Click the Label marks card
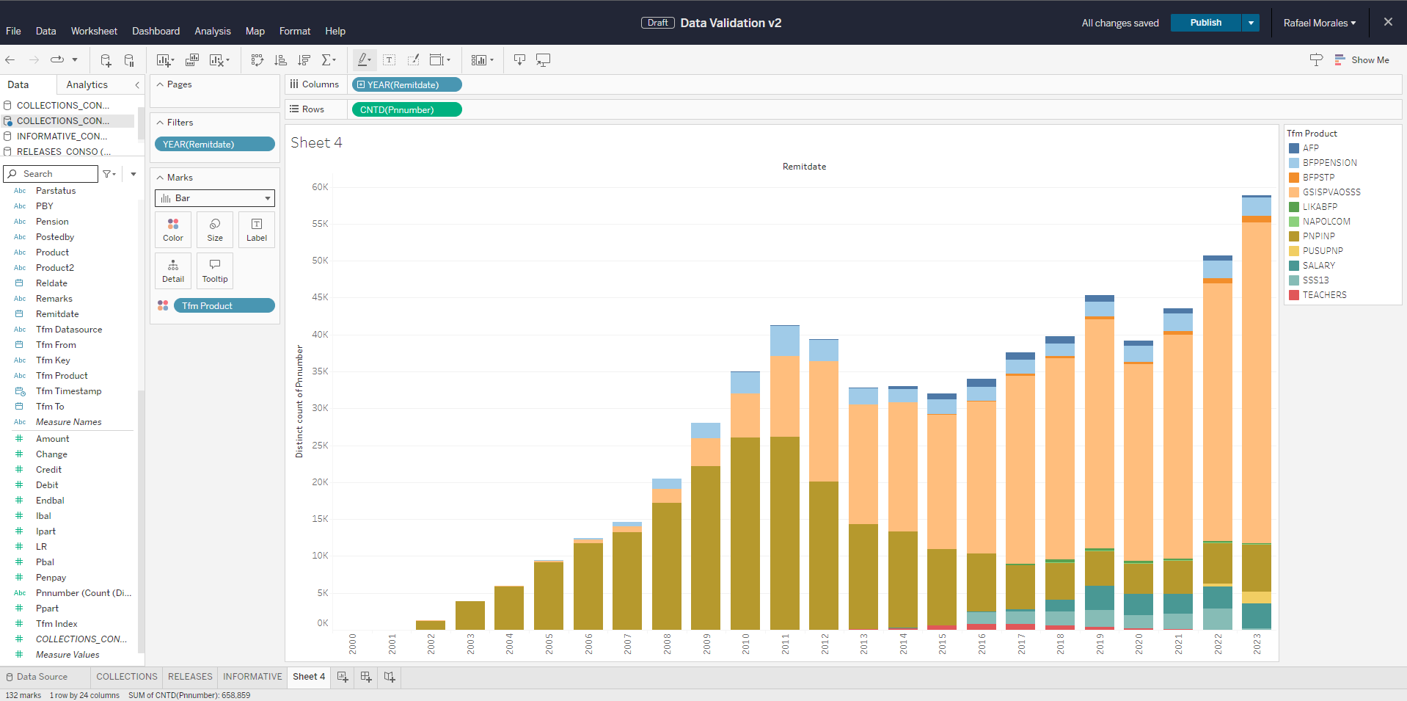Viewport: 1407px width, 701px height. pos(257,230)
